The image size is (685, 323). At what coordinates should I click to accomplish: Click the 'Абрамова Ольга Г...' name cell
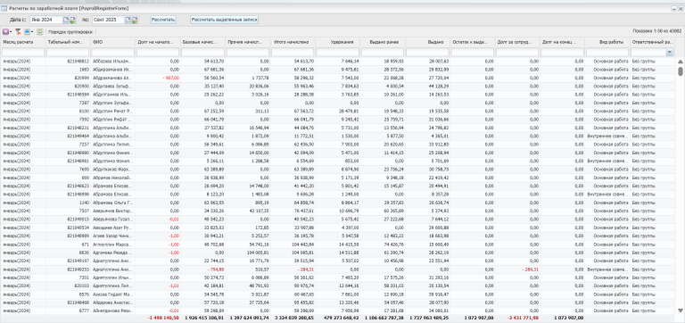point(112,203)
